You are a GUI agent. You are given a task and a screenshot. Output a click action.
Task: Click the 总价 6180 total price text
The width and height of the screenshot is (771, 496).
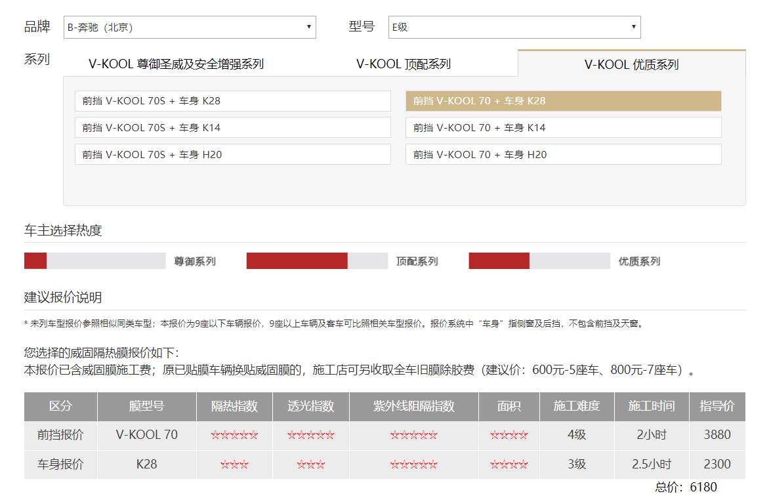pos(686,487)
